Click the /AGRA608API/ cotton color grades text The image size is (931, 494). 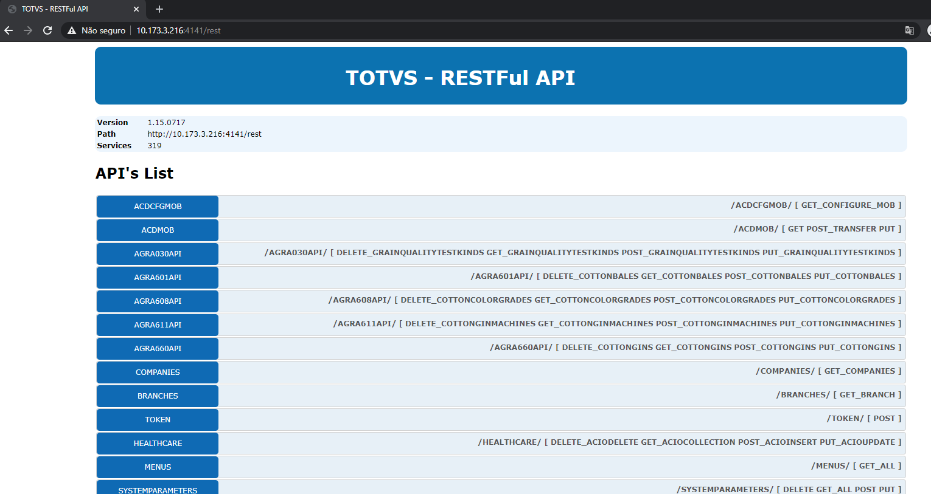[615, 300]
